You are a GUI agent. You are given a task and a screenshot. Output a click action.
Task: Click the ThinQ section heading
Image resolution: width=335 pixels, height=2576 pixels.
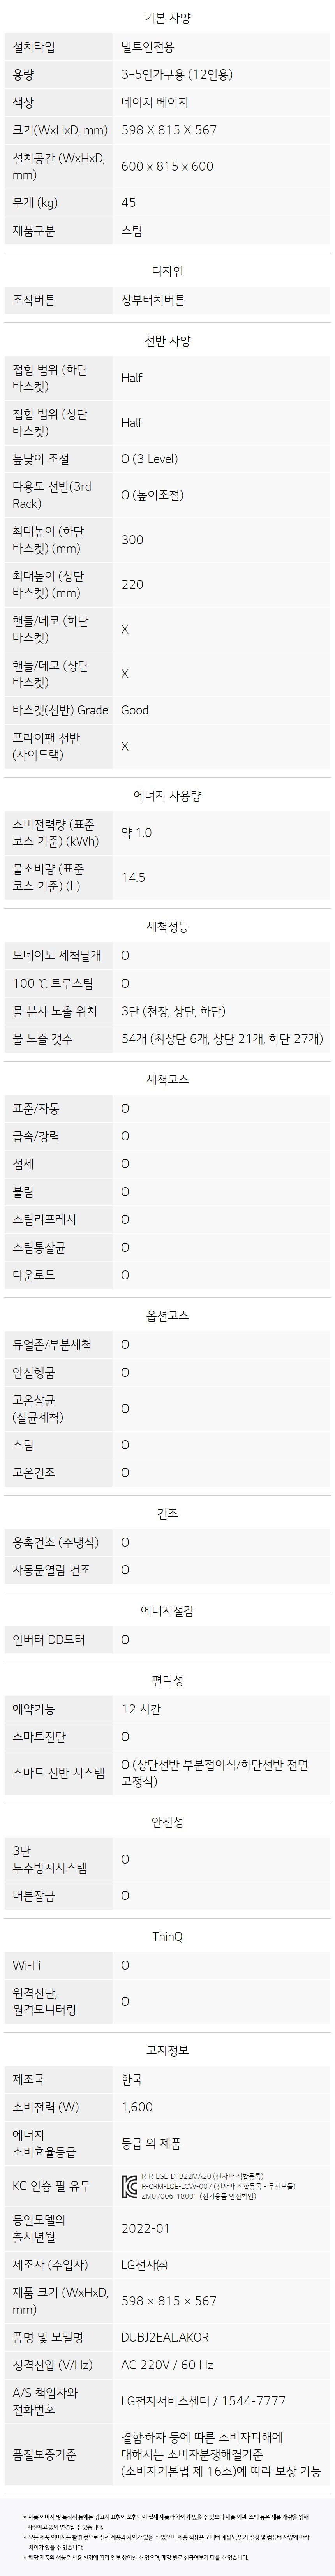coord(167,1937)
